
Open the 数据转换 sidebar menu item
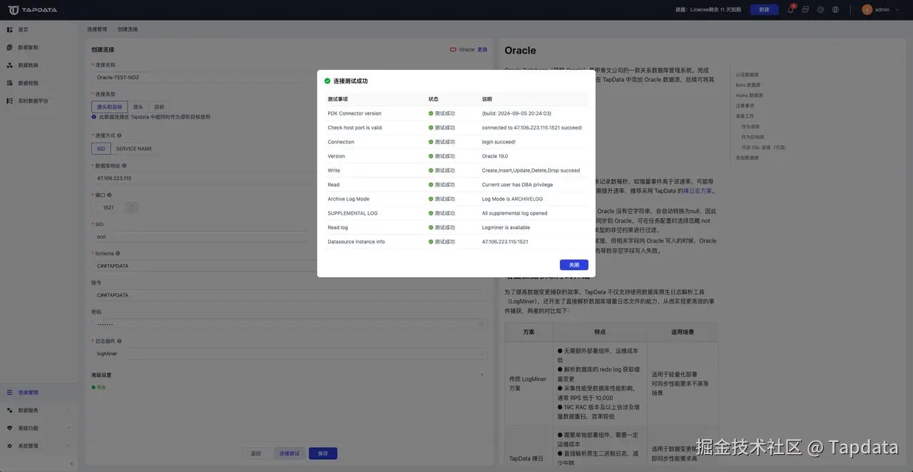click(39, 65)
